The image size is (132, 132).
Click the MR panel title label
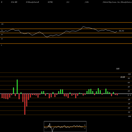pos(118,69)
